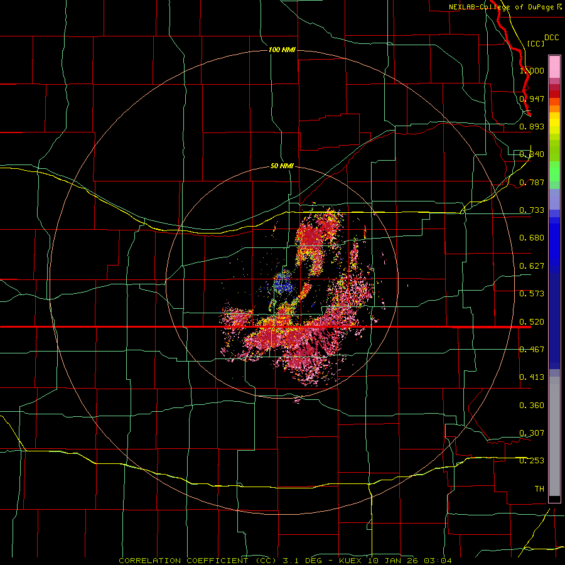Click the TH label at the bottom of the scale

[x=539, y=489]
